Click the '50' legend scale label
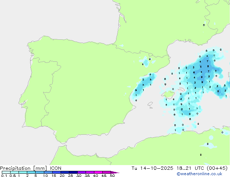The width and height of the screenshot is (230, 177). [x=112, y=176]
